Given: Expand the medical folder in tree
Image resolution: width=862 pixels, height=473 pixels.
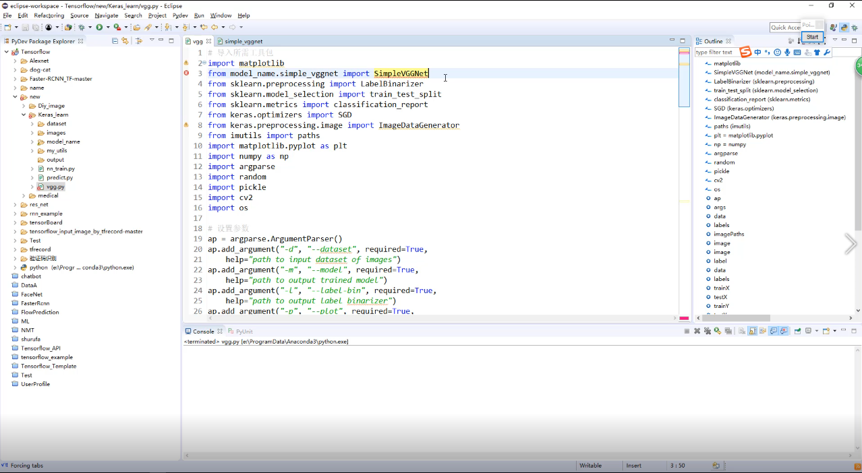Looking at the screenshot, I should click(x=24, y=195).
